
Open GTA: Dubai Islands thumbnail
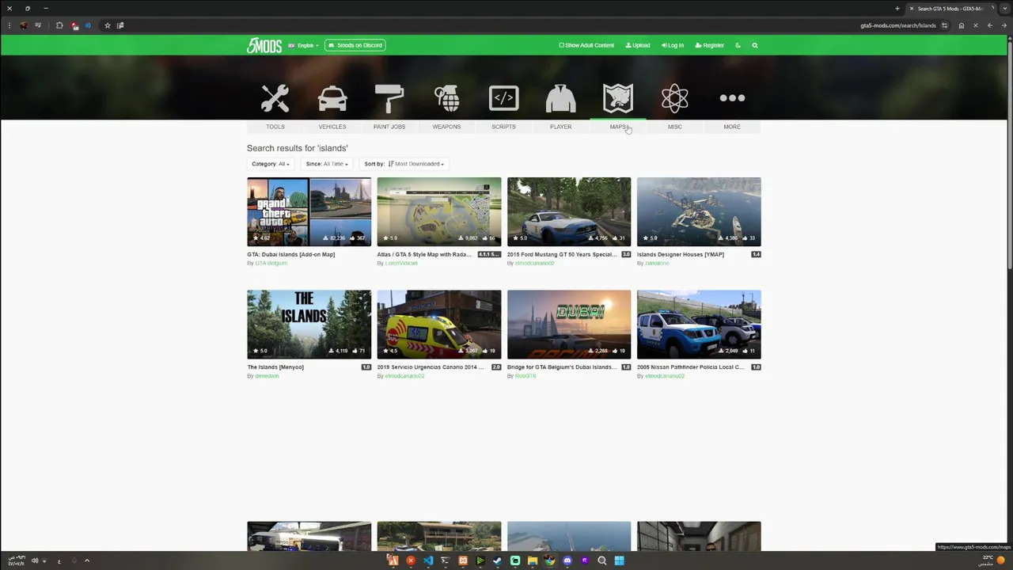click(309, 211)
